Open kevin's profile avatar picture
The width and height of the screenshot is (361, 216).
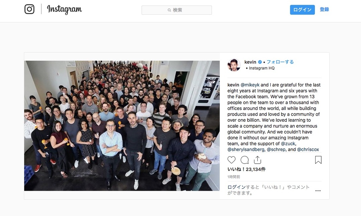[234, 65]
